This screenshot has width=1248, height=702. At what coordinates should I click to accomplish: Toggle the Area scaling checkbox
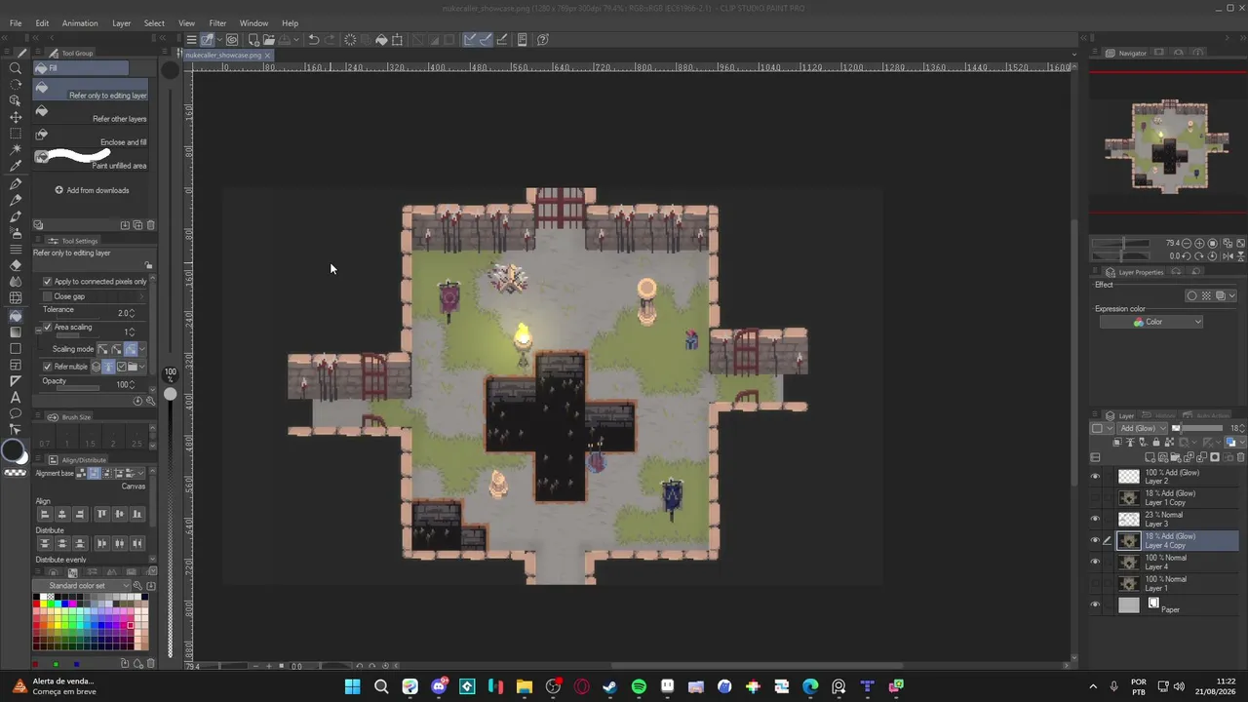click(x=47, y=327)
